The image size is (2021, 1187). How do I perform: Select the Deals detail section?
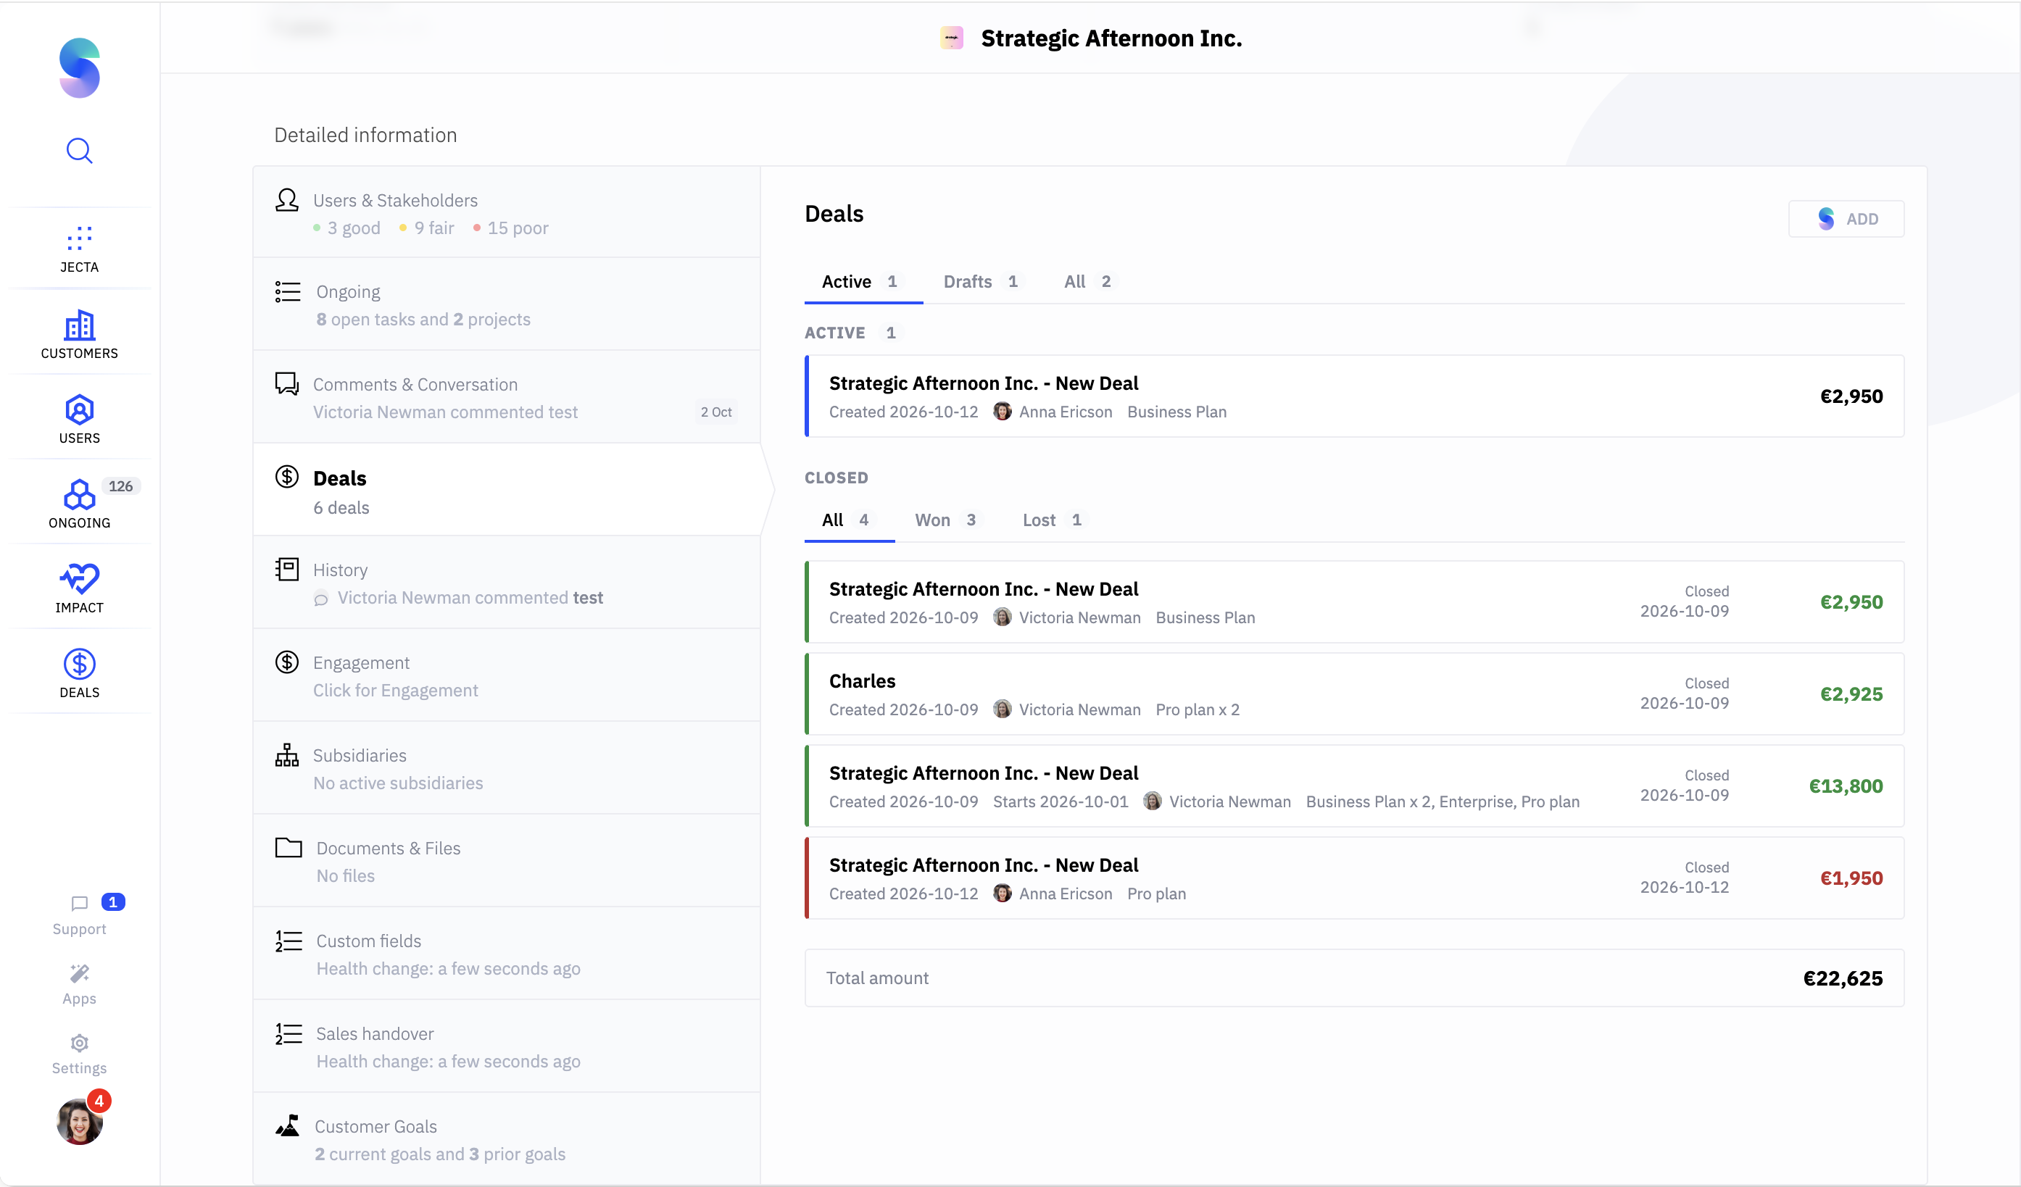(506, 491)
